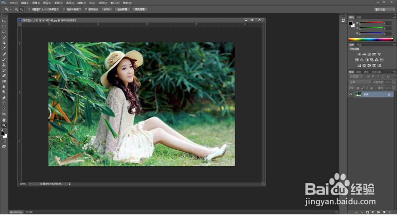Toggle lock image pixels
The height and width of the screenshot is (215, 397).
point(362,88)
